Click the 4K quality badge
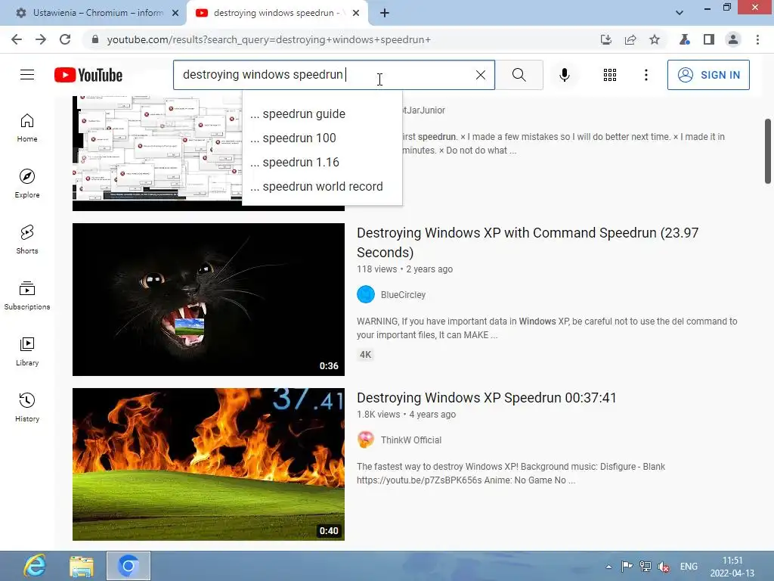The width and height of the screenshot is (774, 581). [365, 355]
